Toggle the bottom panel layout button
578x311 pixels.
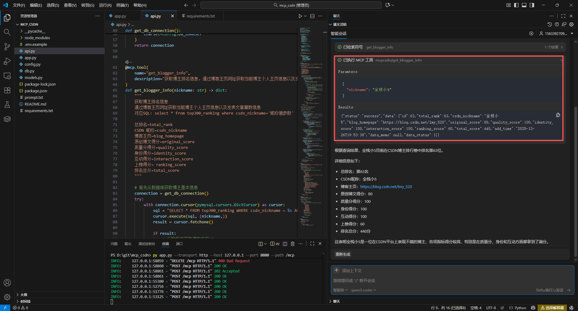[524, 5]
